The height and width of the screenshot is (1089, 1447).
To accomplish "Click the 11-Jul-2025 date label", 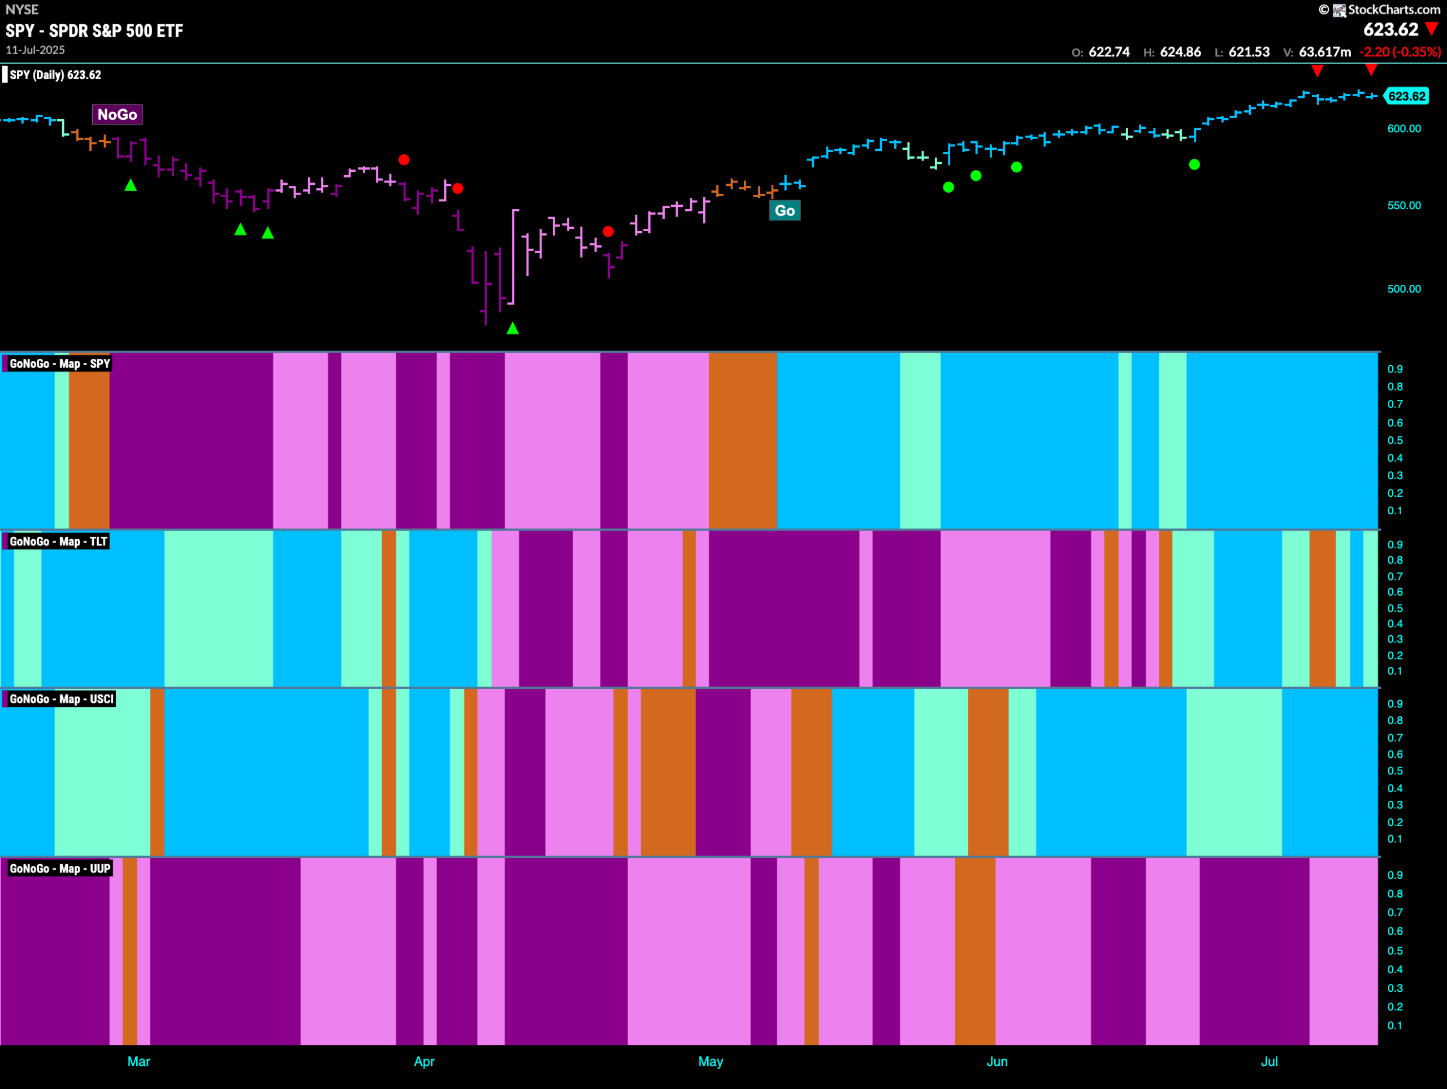I will point(34,50).
